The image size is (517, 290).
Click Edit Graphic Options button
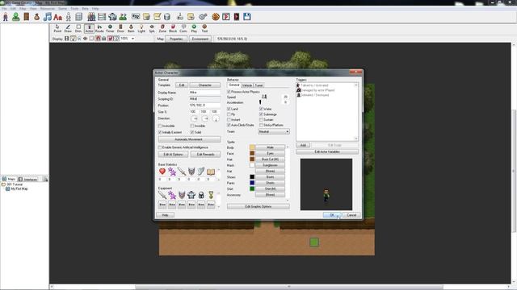[x=258, y=206]
